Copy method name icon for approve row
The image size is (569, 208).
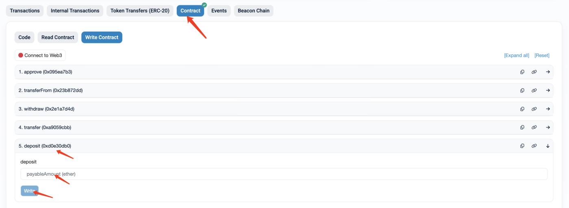(522, 72)
